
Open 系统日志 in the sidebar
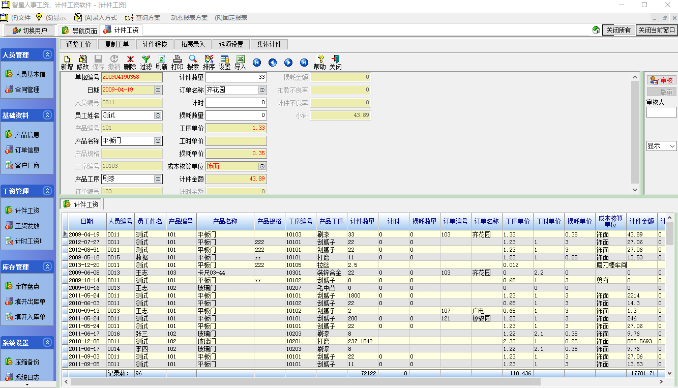(x=22, y=377)
